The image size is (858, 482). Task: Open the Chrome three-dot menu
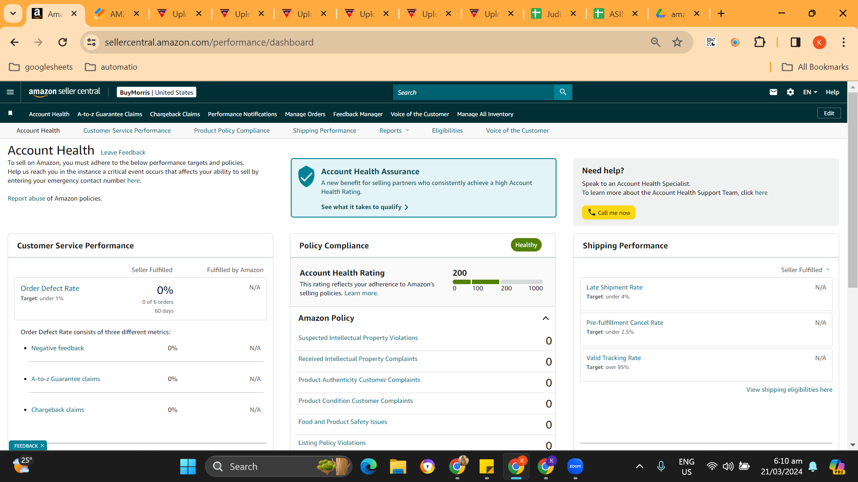click(843, 42)
